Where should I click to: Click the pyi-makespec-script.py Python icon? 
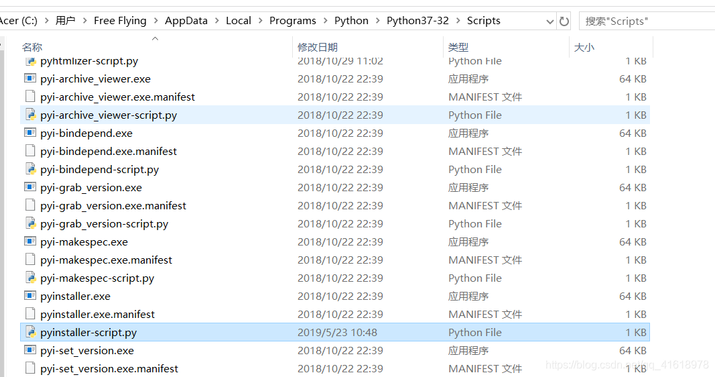coord(30,278)
